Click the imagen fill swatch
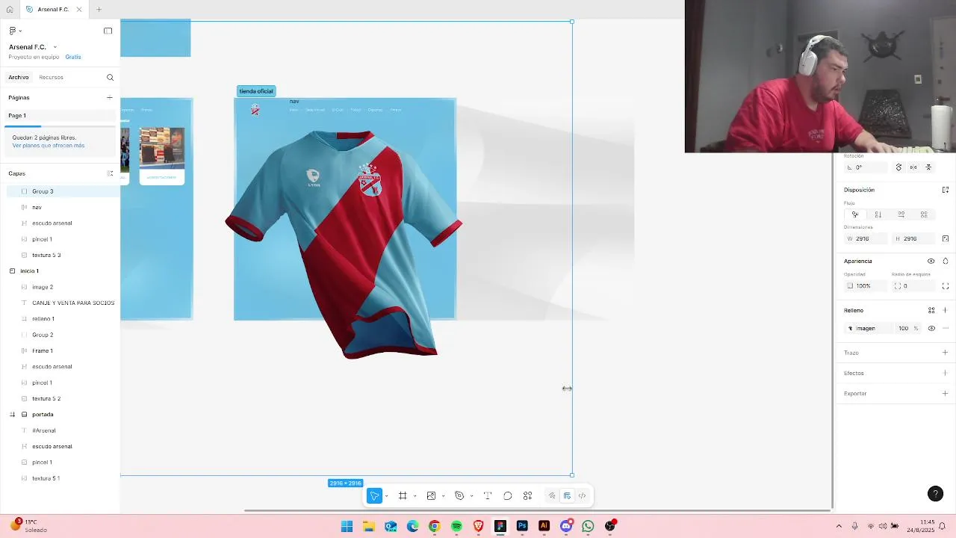 pos(850,328)
